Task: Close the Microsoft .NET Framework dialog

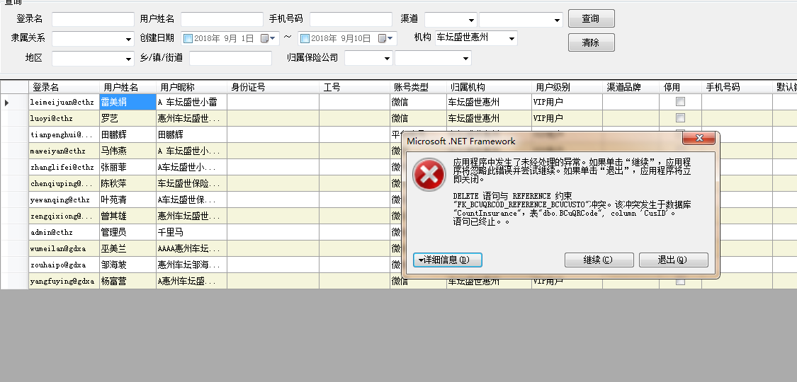Action: coord(699,138)
